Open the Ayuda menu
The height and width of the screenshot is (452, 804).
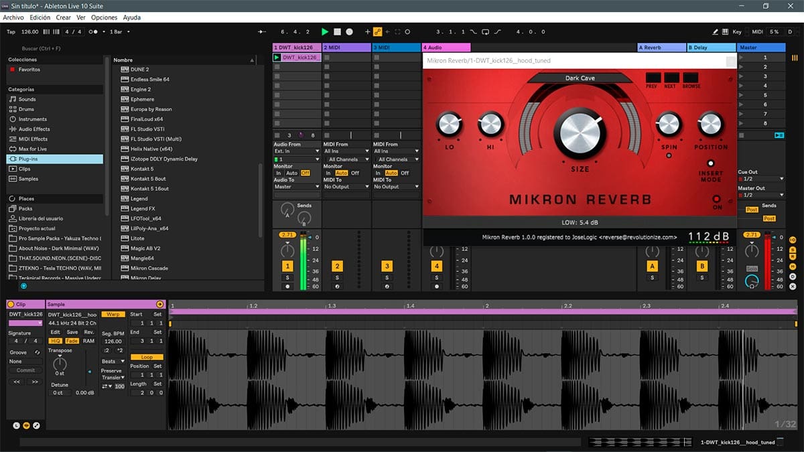(132, 17)
